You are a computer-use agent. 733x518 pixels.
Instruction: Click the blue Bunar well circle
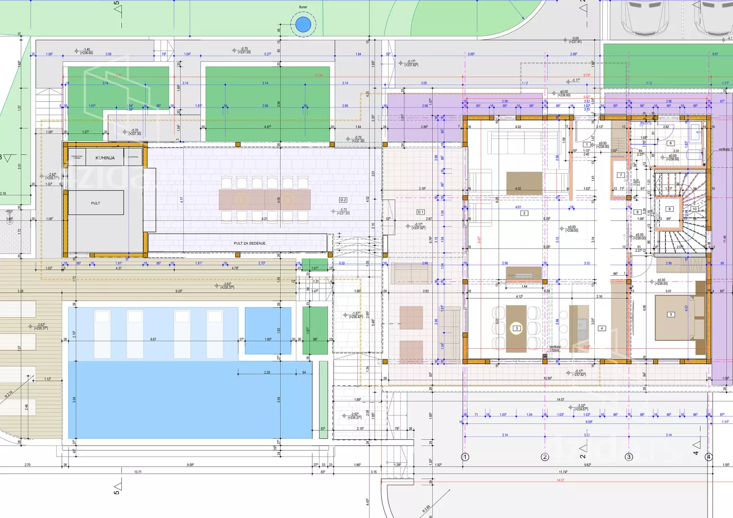(303, 24)
